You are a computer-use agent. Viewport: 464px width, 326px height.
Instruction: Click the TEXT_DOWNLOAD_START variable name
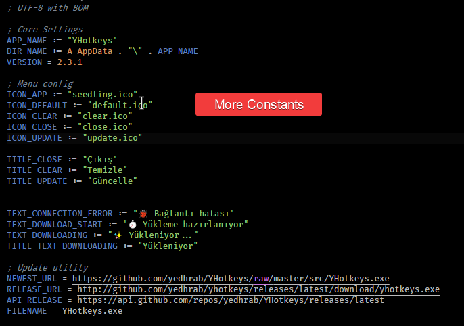(x=55, y=225)
